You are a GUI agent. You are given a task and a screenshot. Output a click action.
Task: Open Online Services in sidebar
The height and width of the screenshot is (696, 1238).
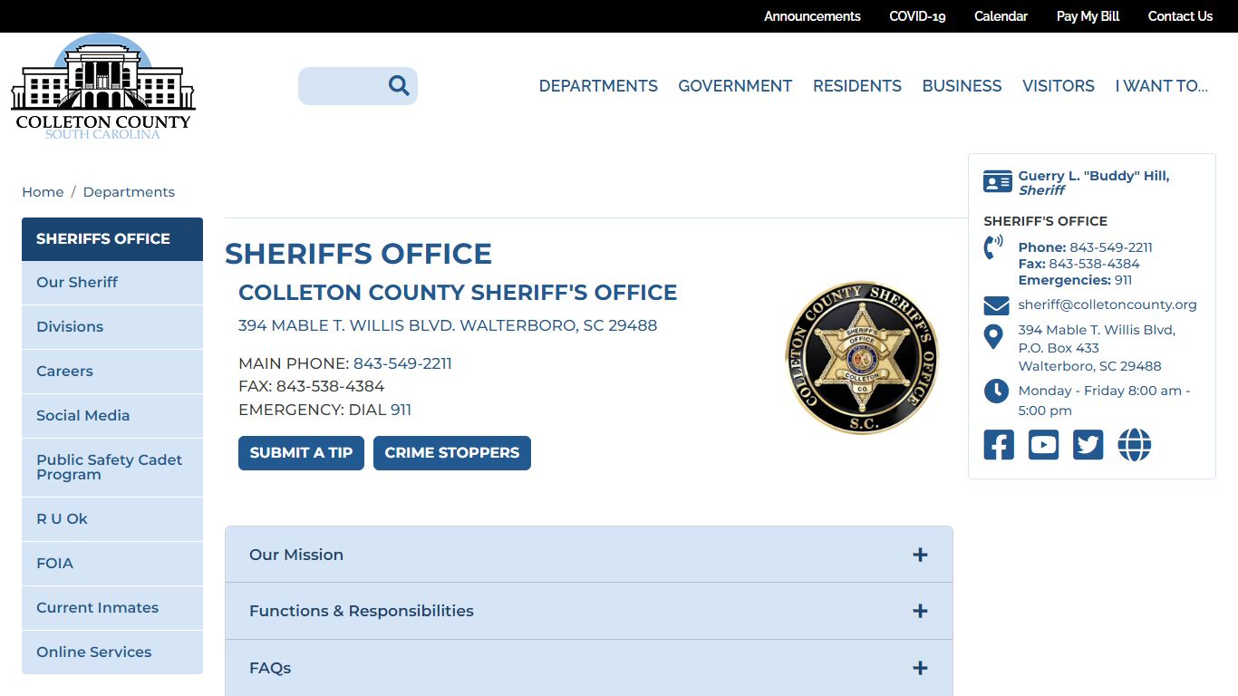coord(112,652)
